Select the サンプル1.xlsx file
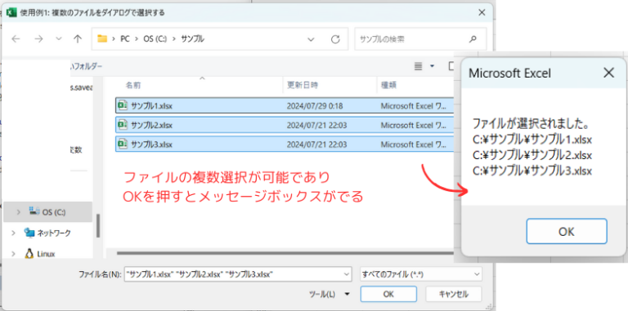 tap(285, 105)
